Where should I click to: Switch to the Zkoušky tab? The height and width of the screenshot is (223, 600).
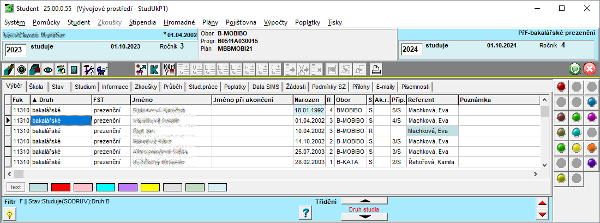(146, 87)
